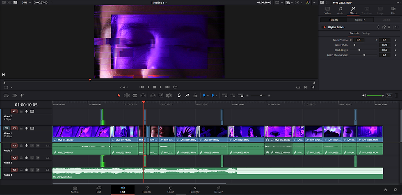Solo the Audio 2 track
Screen dimensions: 402x195
pyautogui.click(x=32, y=157)
